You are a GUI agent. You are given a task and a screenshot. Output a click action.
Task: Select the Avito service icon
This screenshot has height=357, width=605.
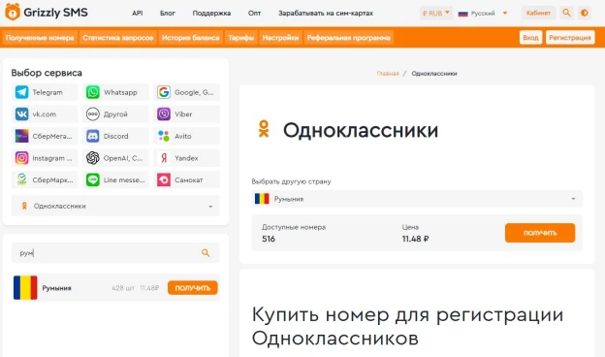coord(164,136)
